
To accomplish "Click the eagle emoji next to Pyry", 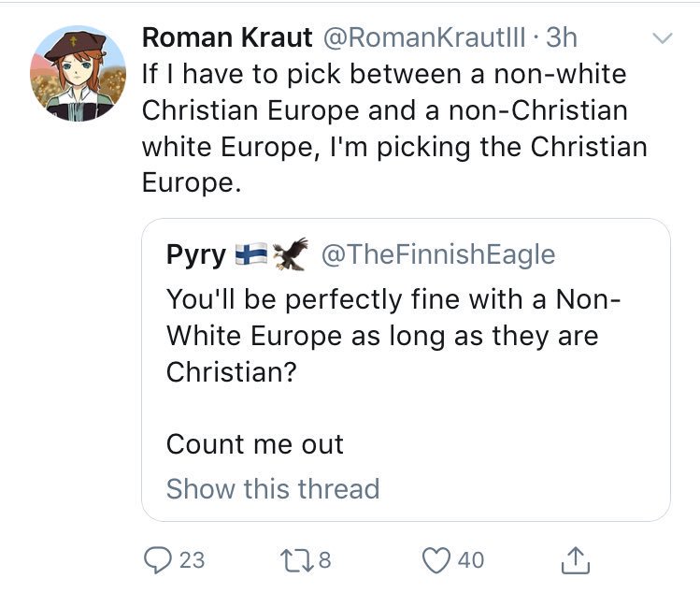I will (x=293, y=253).
